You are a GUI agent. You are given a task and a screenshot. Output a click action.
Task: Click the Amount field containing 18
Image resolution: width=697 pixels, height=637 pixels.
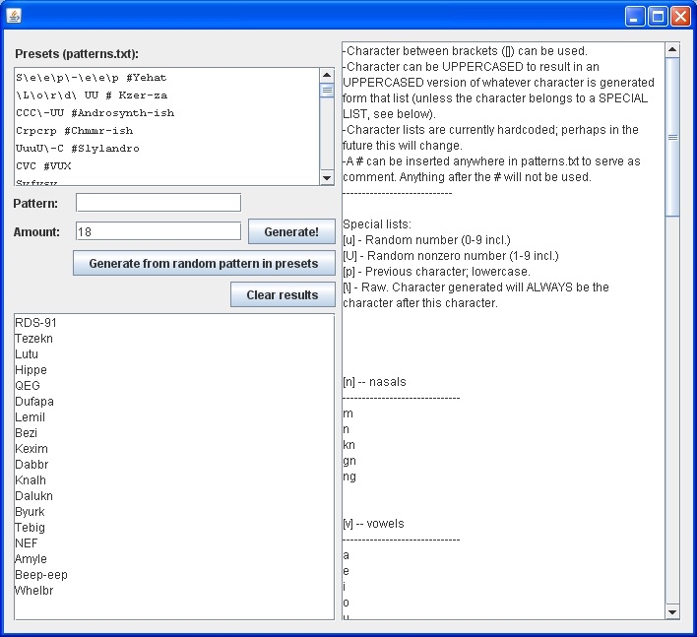[x=158, y=231]
